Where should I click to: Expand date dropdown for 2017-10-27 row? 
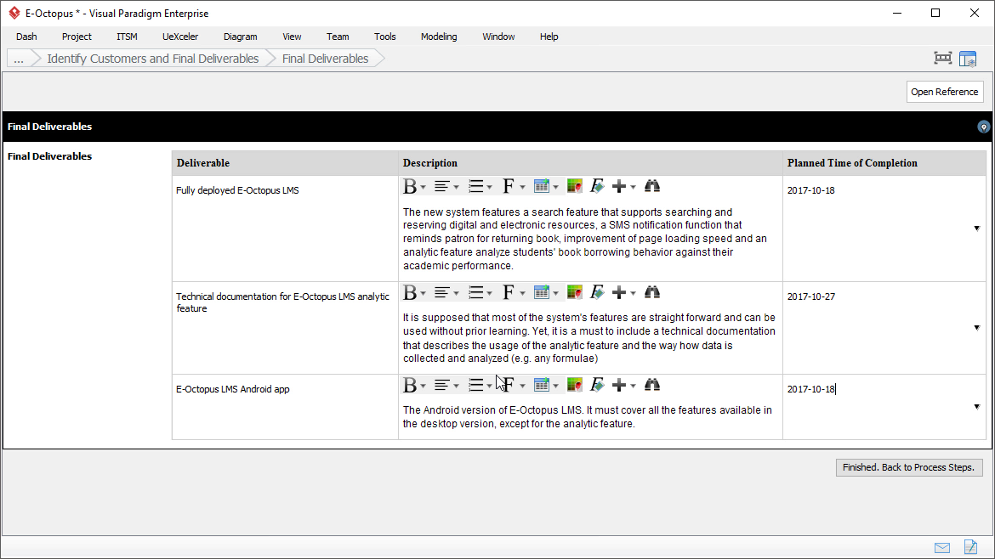click(976, 328)
